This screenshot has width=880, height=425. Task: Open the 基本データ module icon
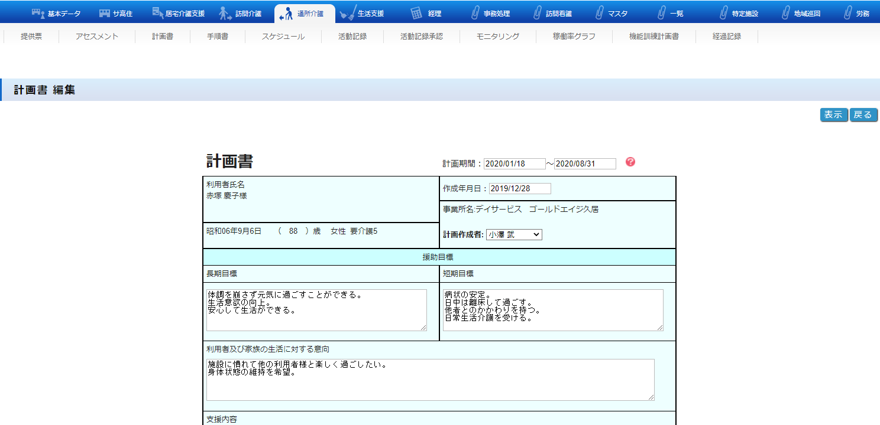[38, 13]
